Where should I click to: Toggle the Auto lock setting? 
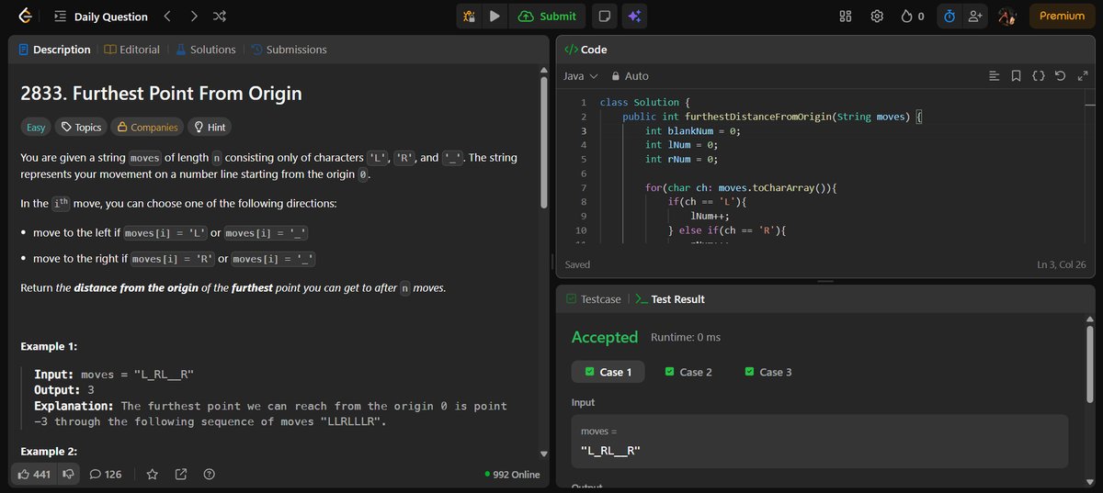click(x=630, y=76)
